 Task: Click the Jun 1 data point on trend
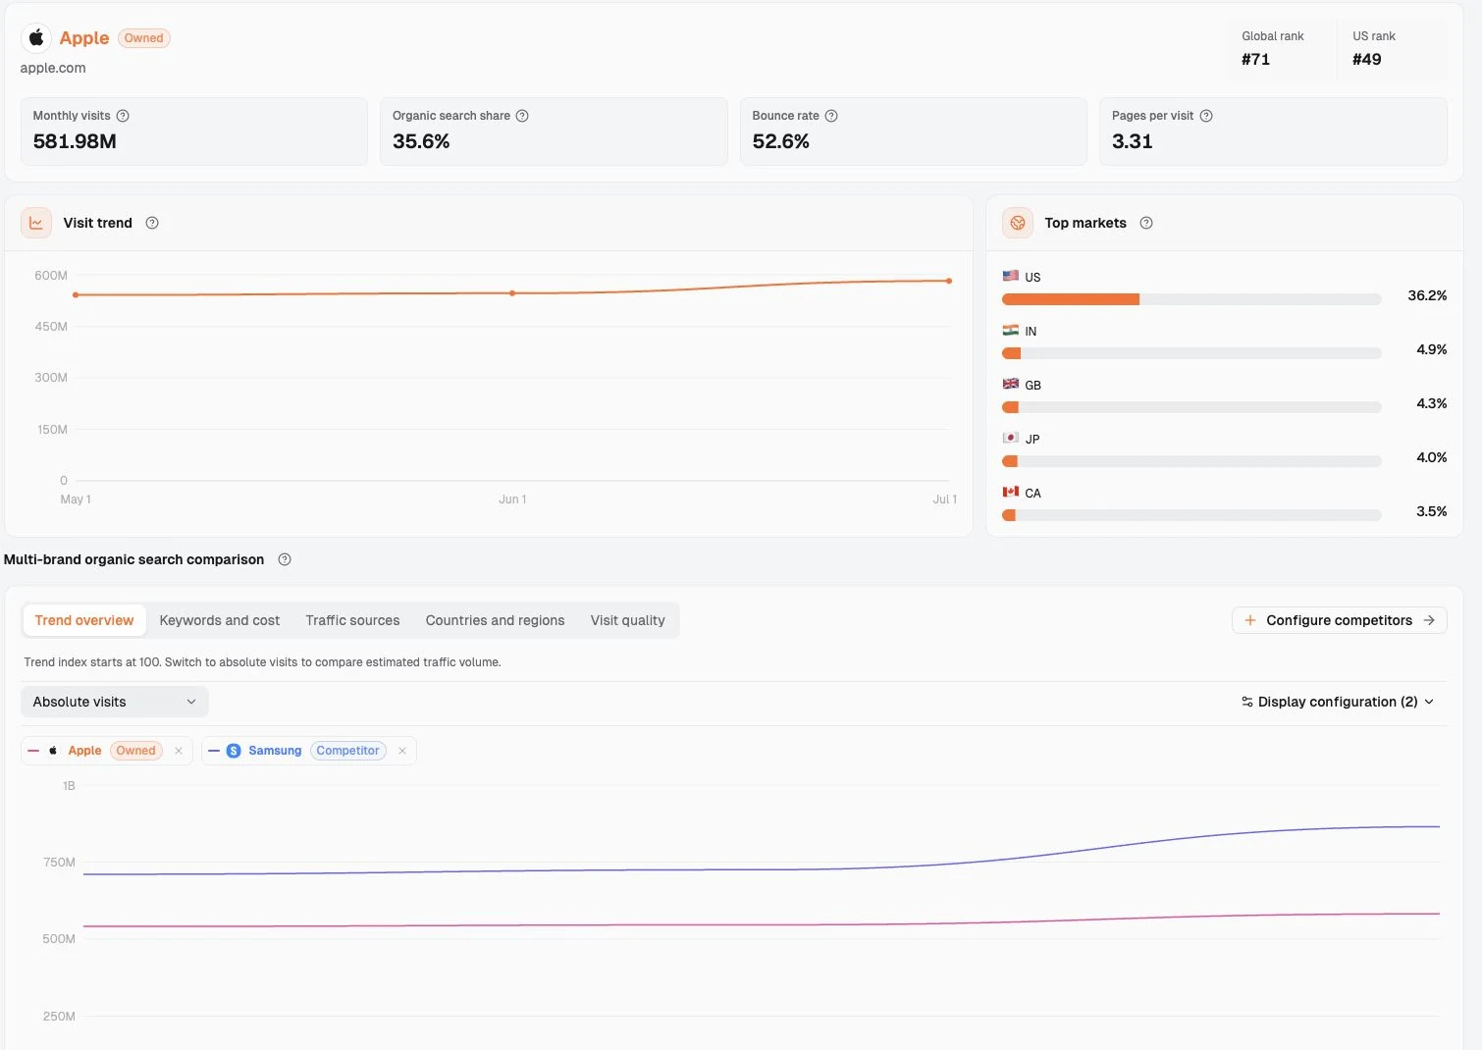click(512, 293)
